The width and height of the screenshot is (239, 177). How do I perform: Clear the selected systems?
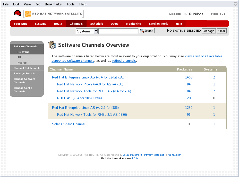(221, 31)
